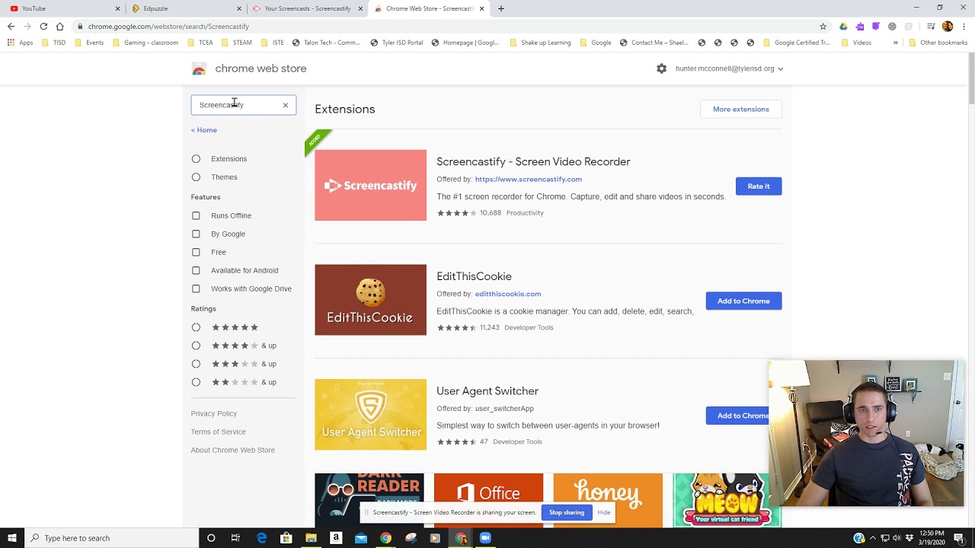Launch Microsoft Edge from the taskbar

(261, 538)
